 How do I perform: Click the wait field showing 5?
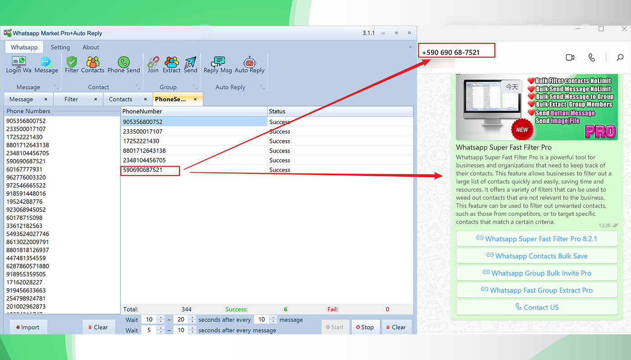pos(149,330)
